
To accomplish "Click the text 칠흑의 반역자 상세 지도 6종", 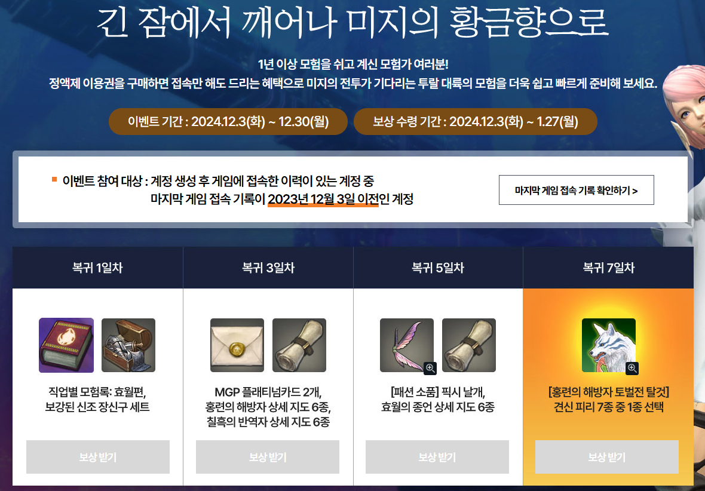I will (x=268, y=422).
